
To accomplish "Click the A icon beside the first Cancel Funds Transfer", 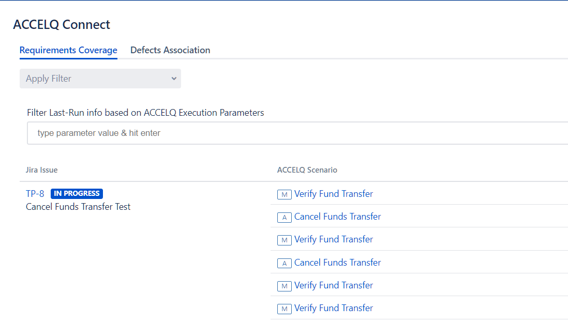I will 285,218.
